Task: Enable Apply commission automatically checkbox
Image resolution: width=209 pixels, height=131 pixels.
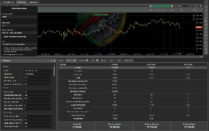Action: [x=2, y=37]
